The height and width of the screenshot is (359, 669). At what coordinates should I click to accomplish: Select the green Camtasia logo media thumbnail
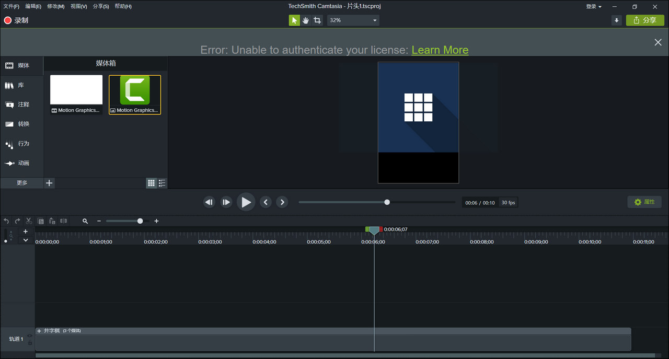click(x=135, y=90)
